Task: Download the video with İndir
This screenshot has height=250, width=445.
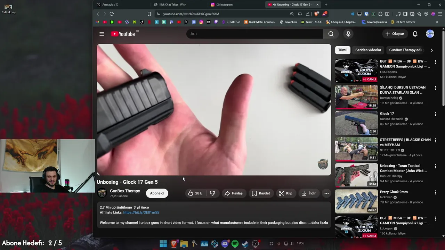Action: pyautogui.click(x=309, y=193)
